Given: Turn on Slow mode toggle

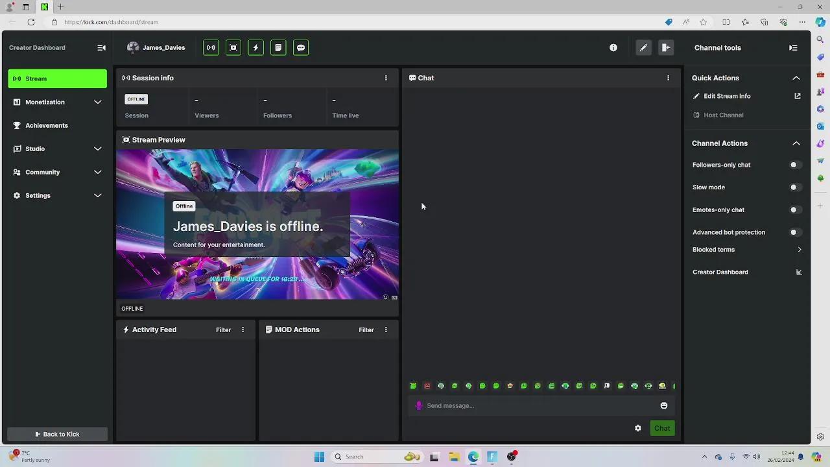Looking at the screenshot, I should 795,187.
